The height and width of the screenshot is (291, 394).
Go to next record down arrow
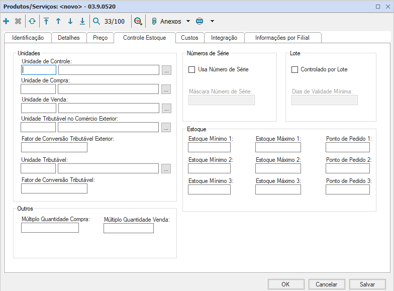click(x=70, y=21)
